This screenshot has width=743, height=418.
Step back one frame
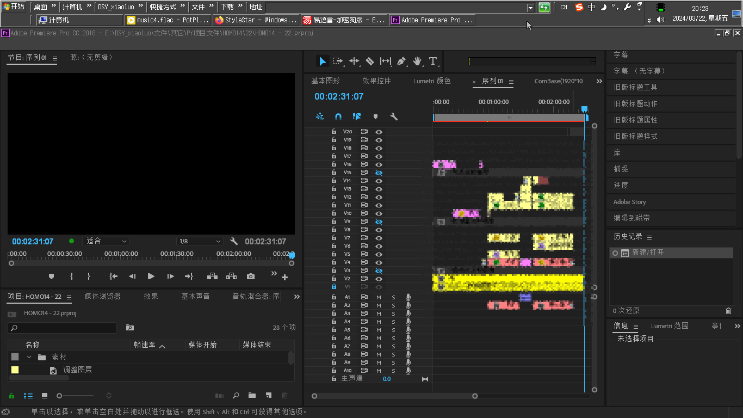coord(132,276)
